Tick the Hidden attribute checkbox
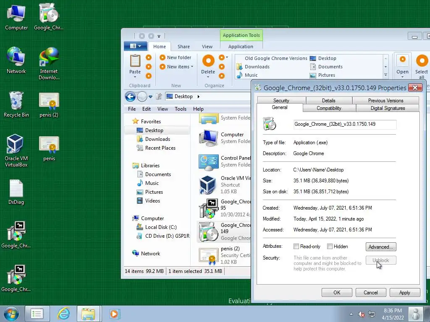Viewport: 430px width, 322px height. click(x=330, y=247)
